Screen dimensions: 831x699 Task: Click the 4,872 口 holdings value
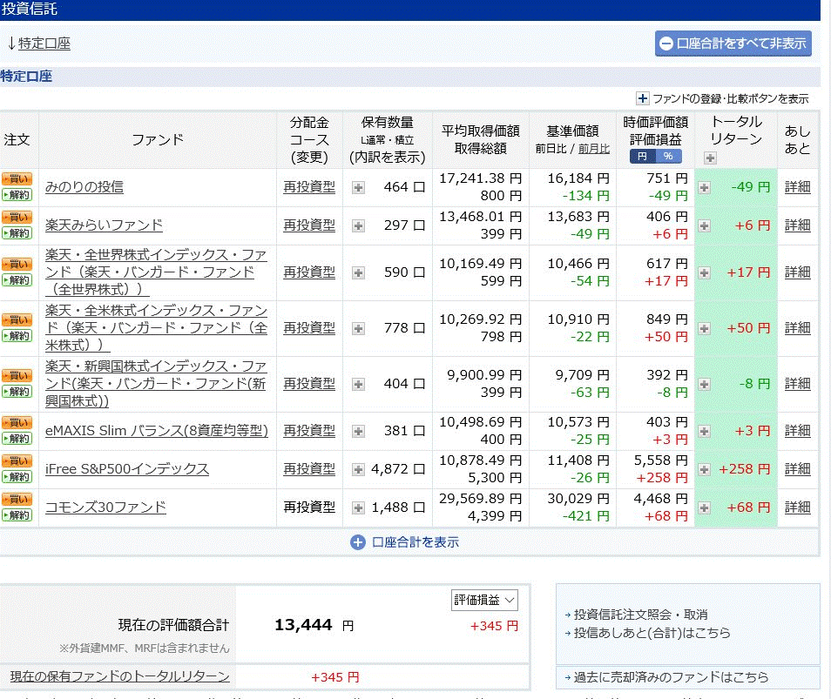(x=398, y=469)
